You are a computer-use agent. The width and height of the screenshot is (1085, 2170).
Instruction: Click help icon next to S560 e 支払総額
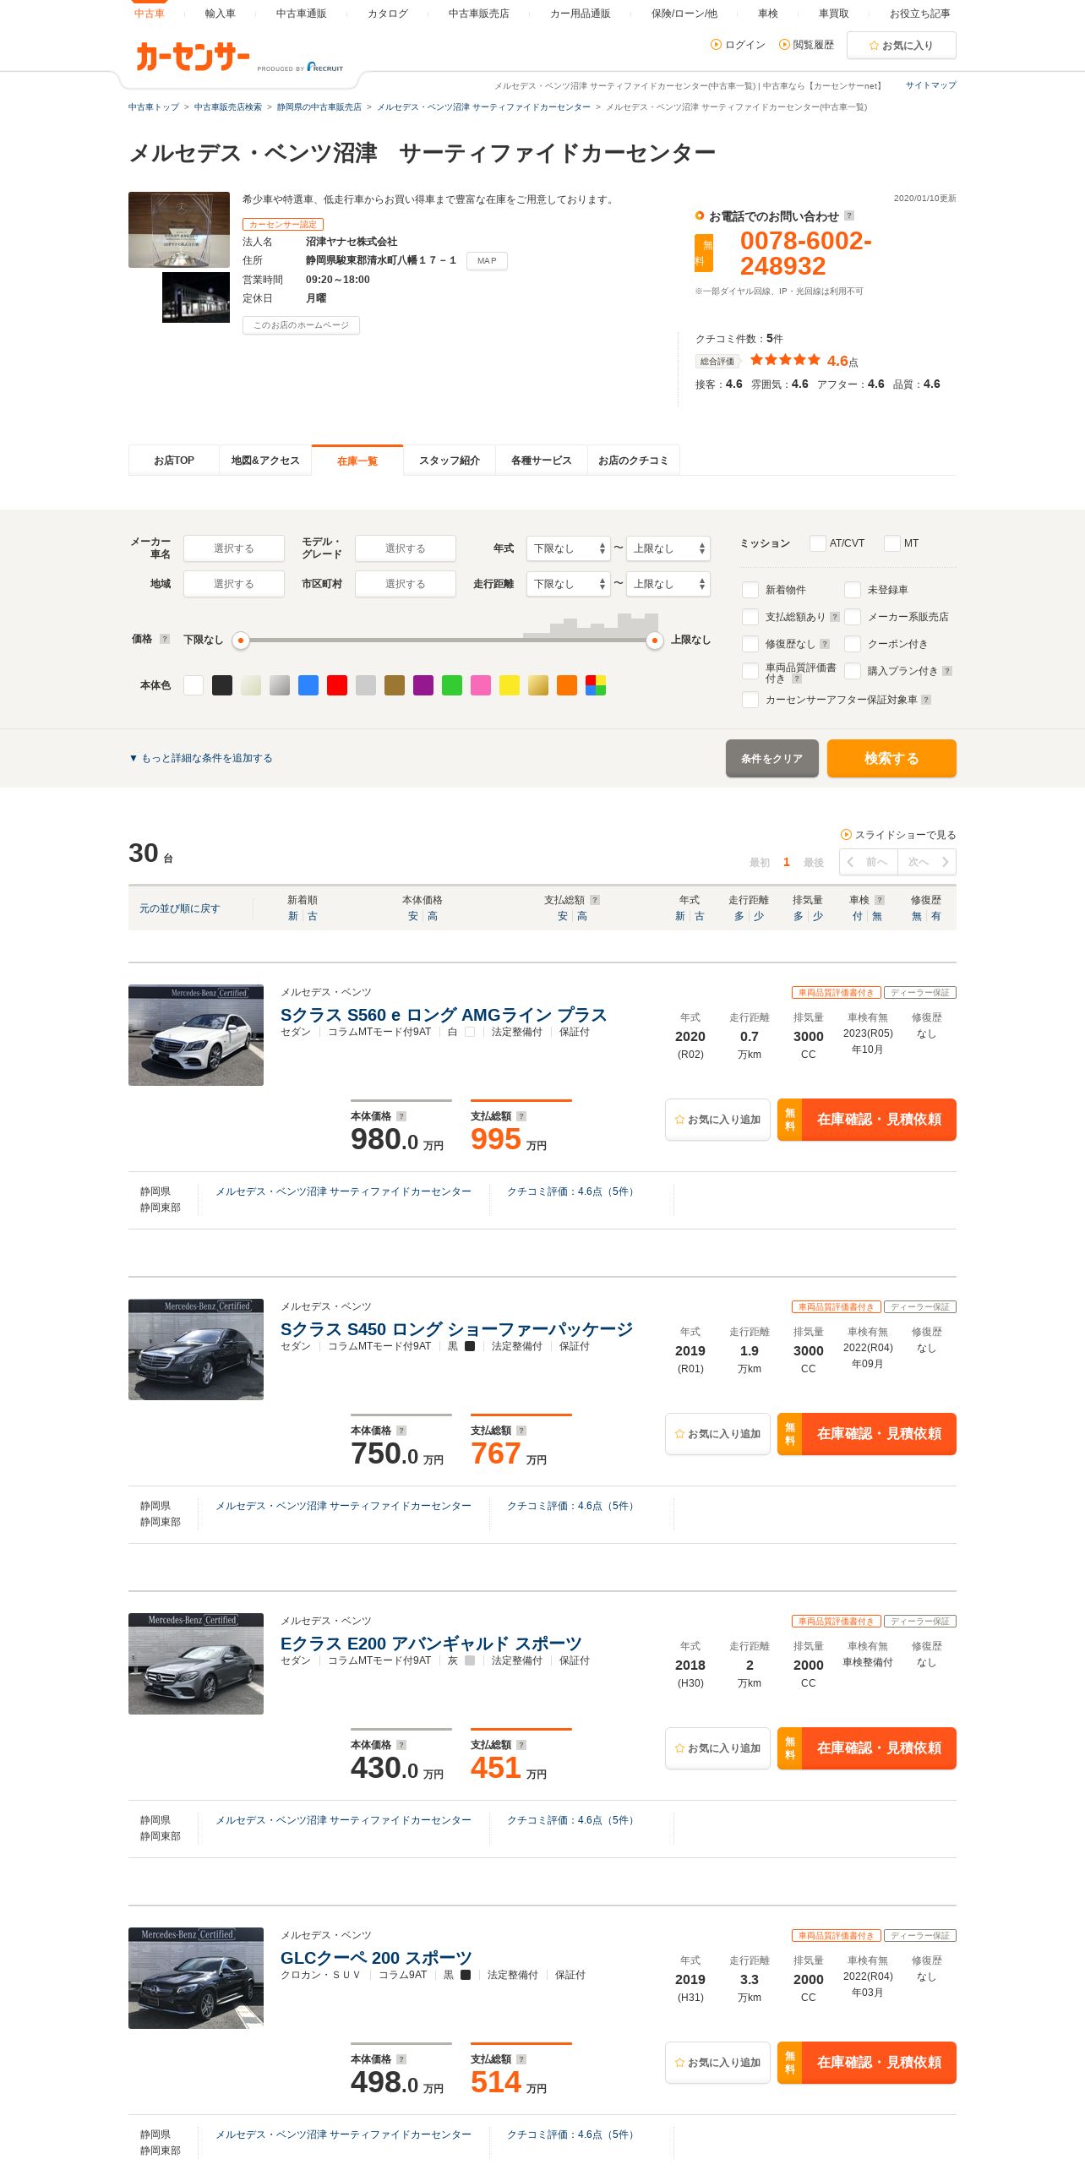[521, 1116]
